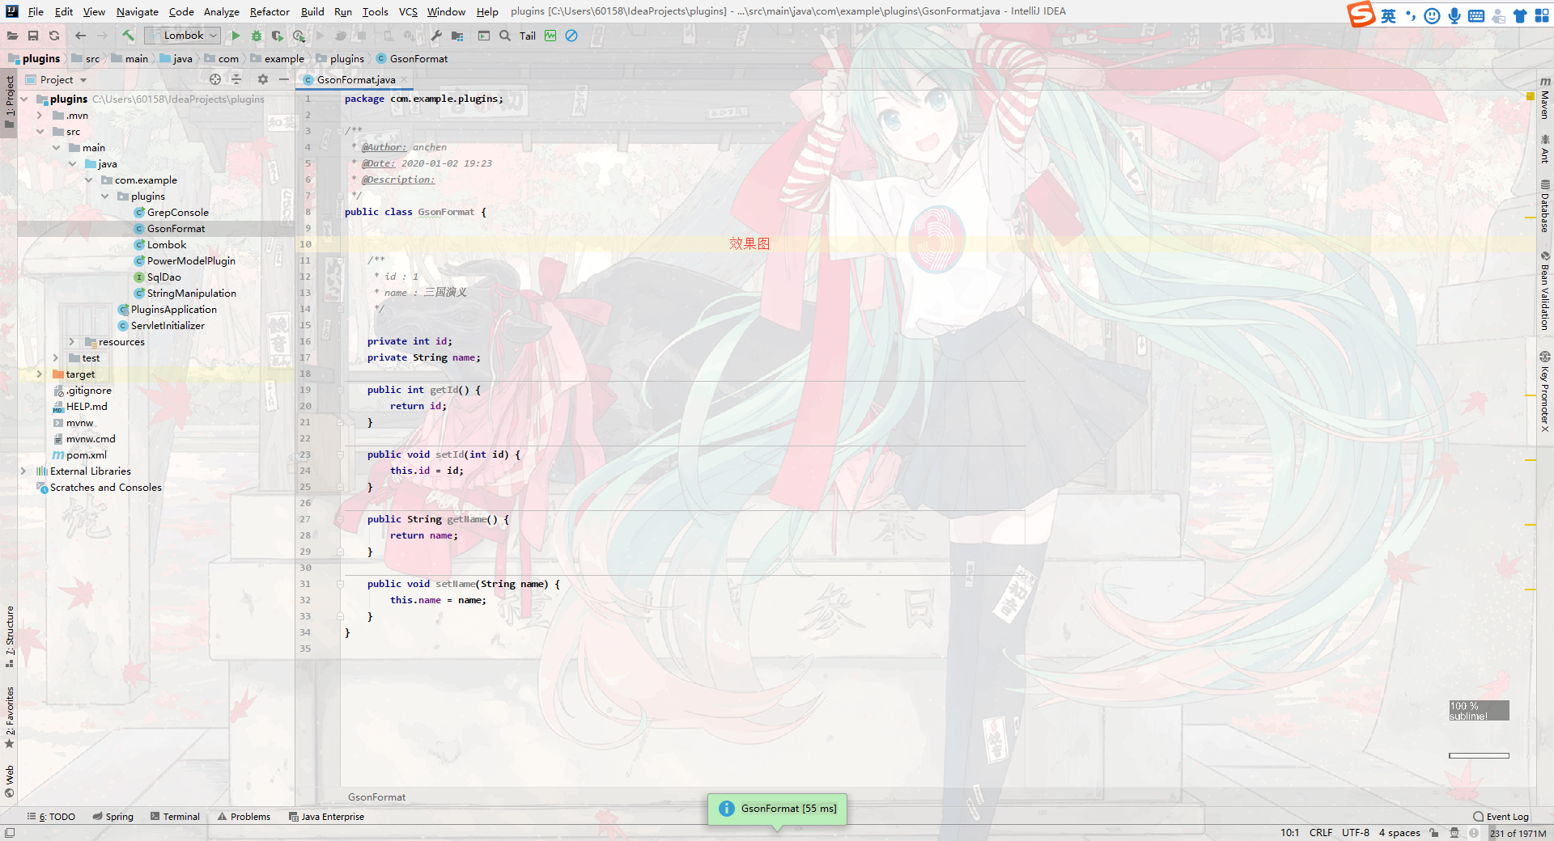1554x841 pixels.
Task: Open Search Everywhere magnifier icon
Action: pyautogui.click(x=505, y=36)
